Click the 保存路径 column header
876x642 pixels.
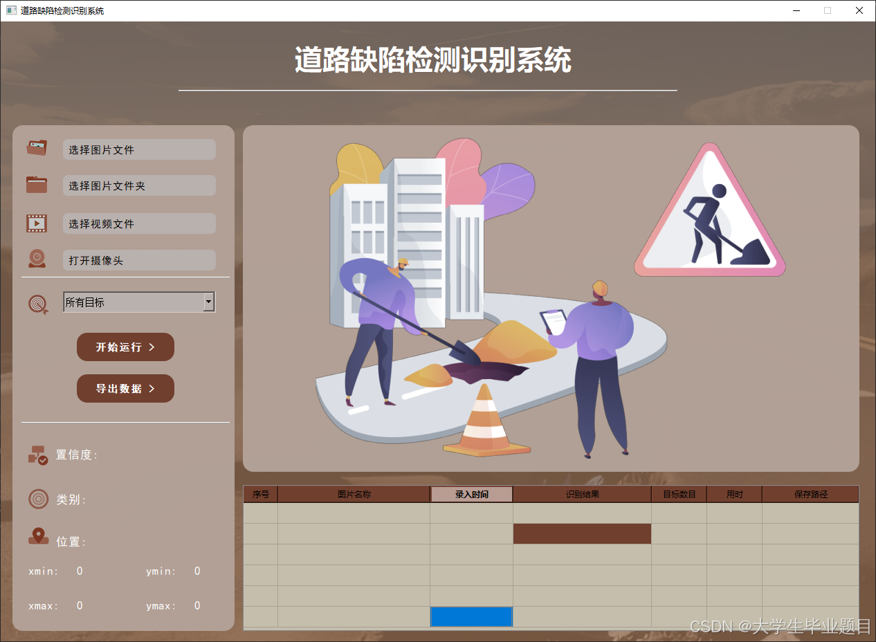[811, 494]
